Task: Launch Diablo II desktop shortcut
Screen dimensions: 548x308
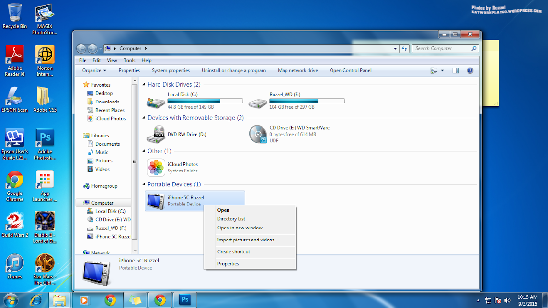Action: (45, 228)
